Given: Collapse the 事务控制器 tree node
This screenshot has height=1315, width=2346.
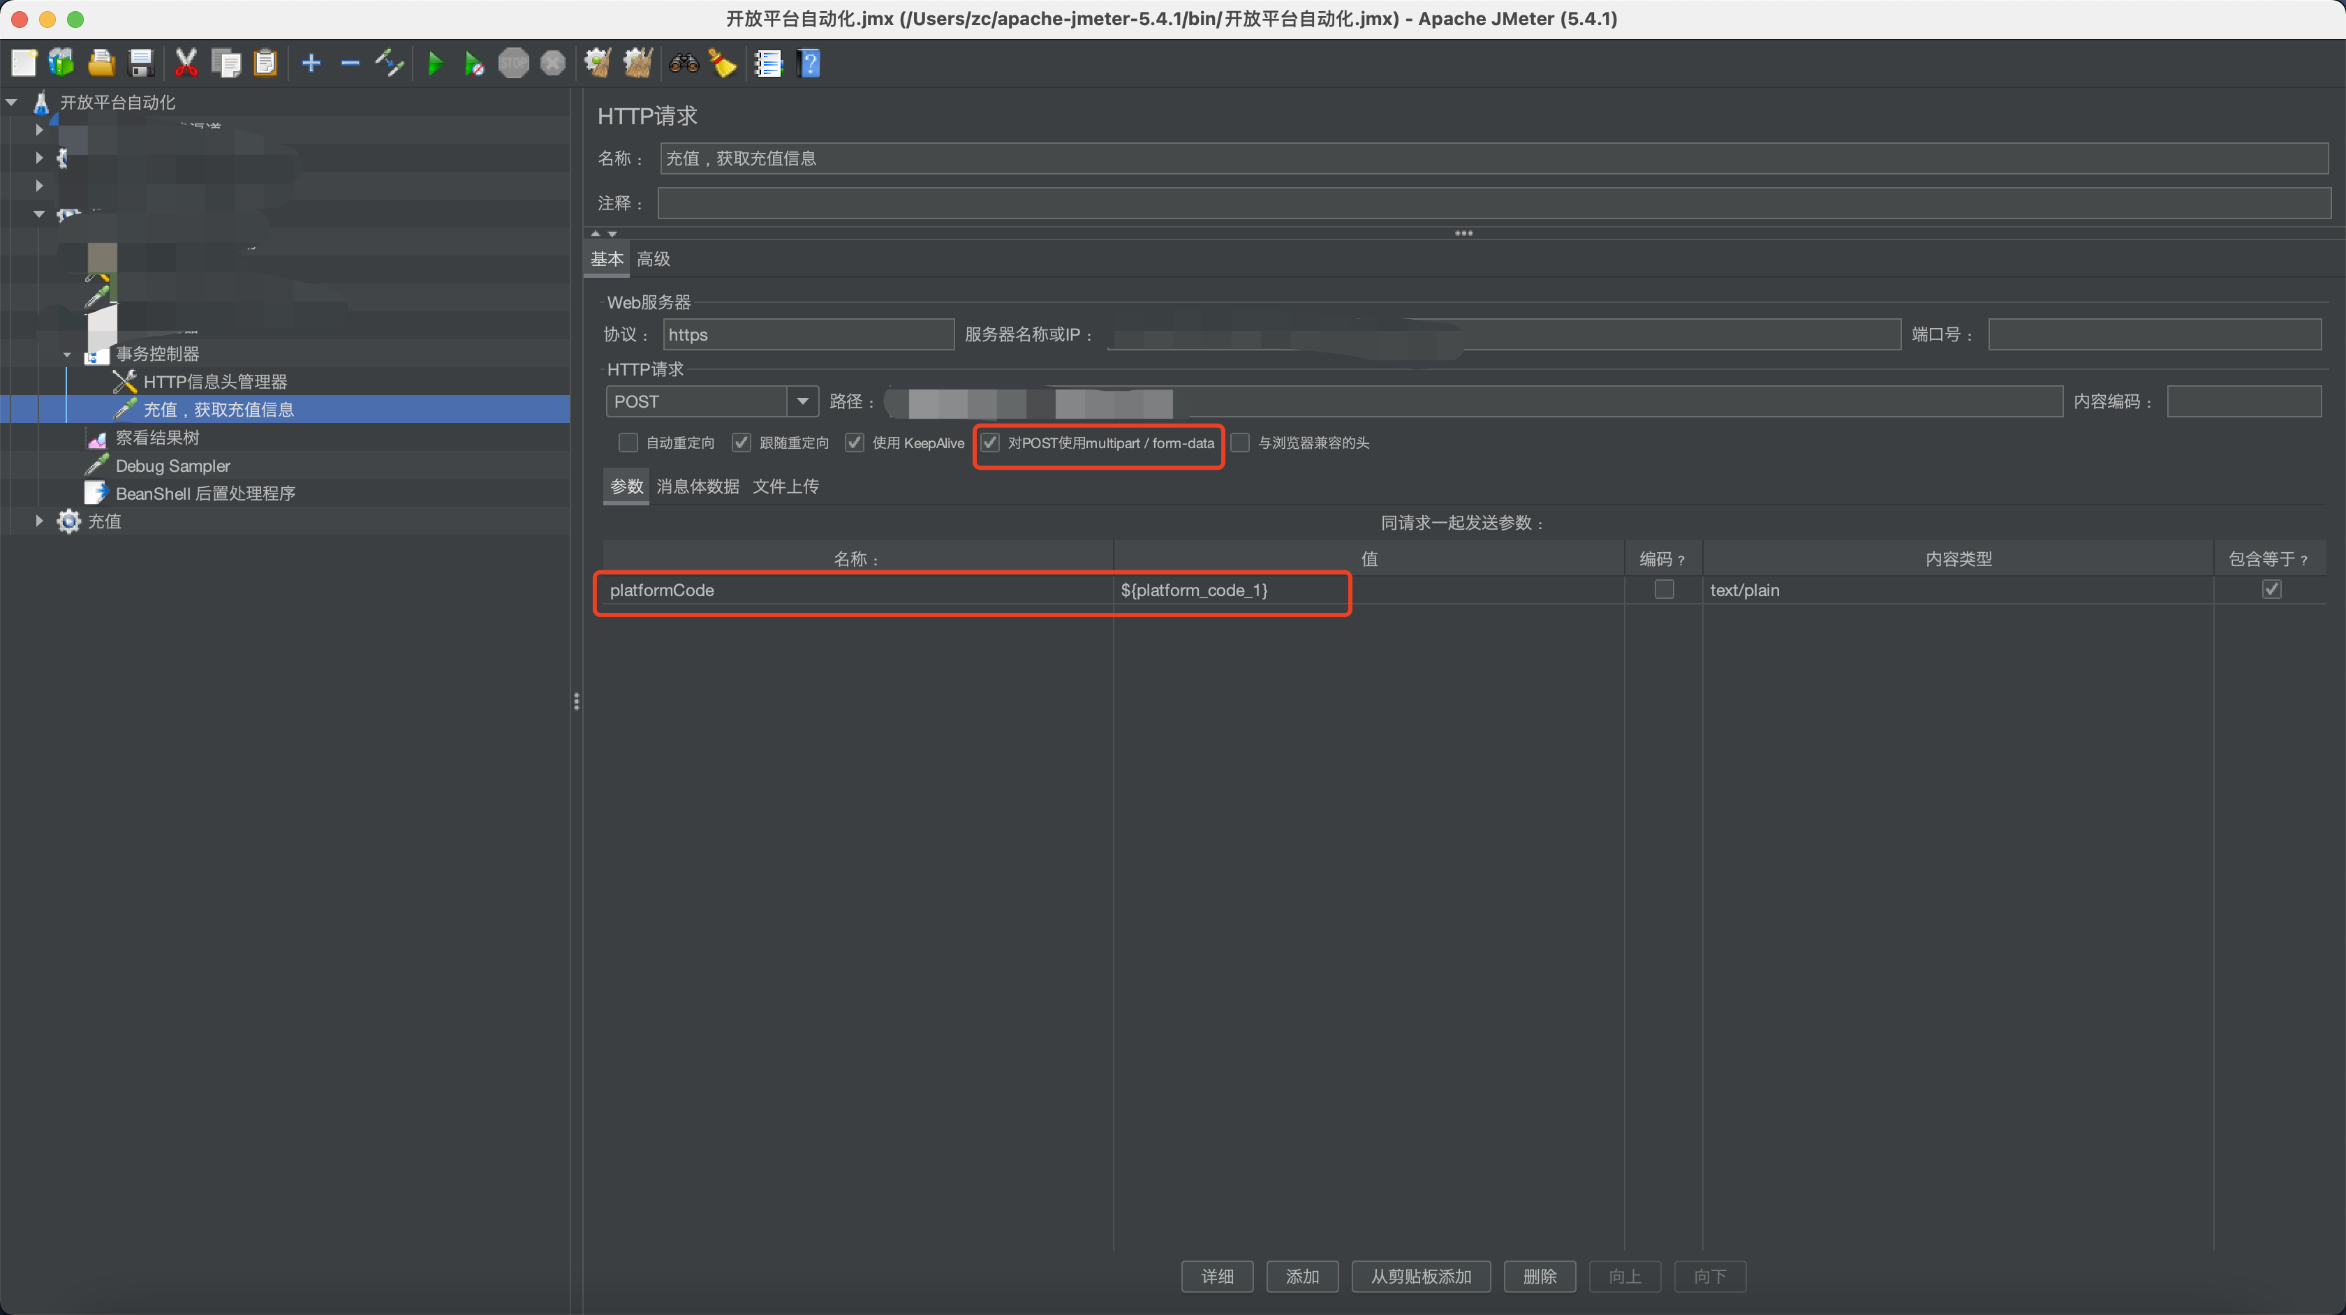Looking at the screenshot, I should point(66,355).
